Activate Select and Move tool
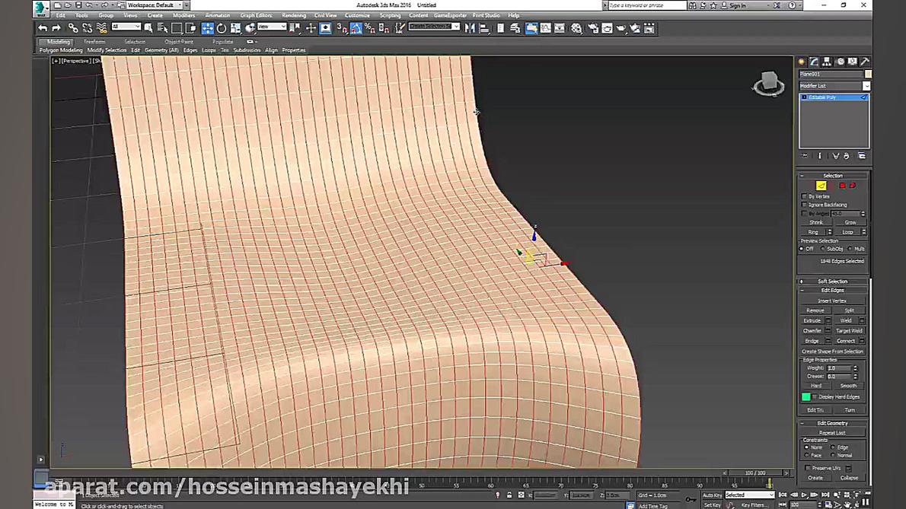The height and width of the screenshot is (509, 906). (x=207, y=27)
